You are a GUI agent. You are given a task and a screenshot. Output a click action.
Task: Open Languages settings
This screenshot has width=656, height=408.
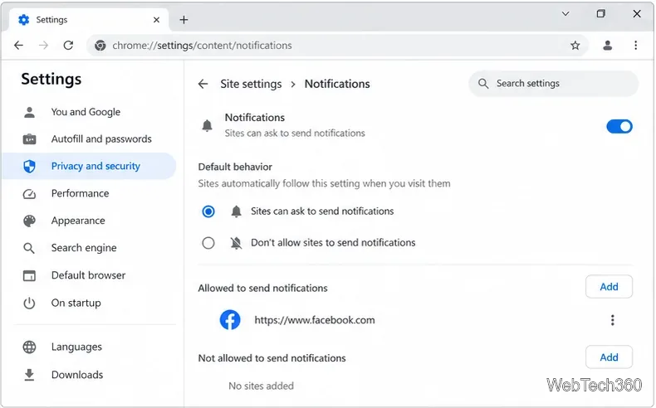89,347
